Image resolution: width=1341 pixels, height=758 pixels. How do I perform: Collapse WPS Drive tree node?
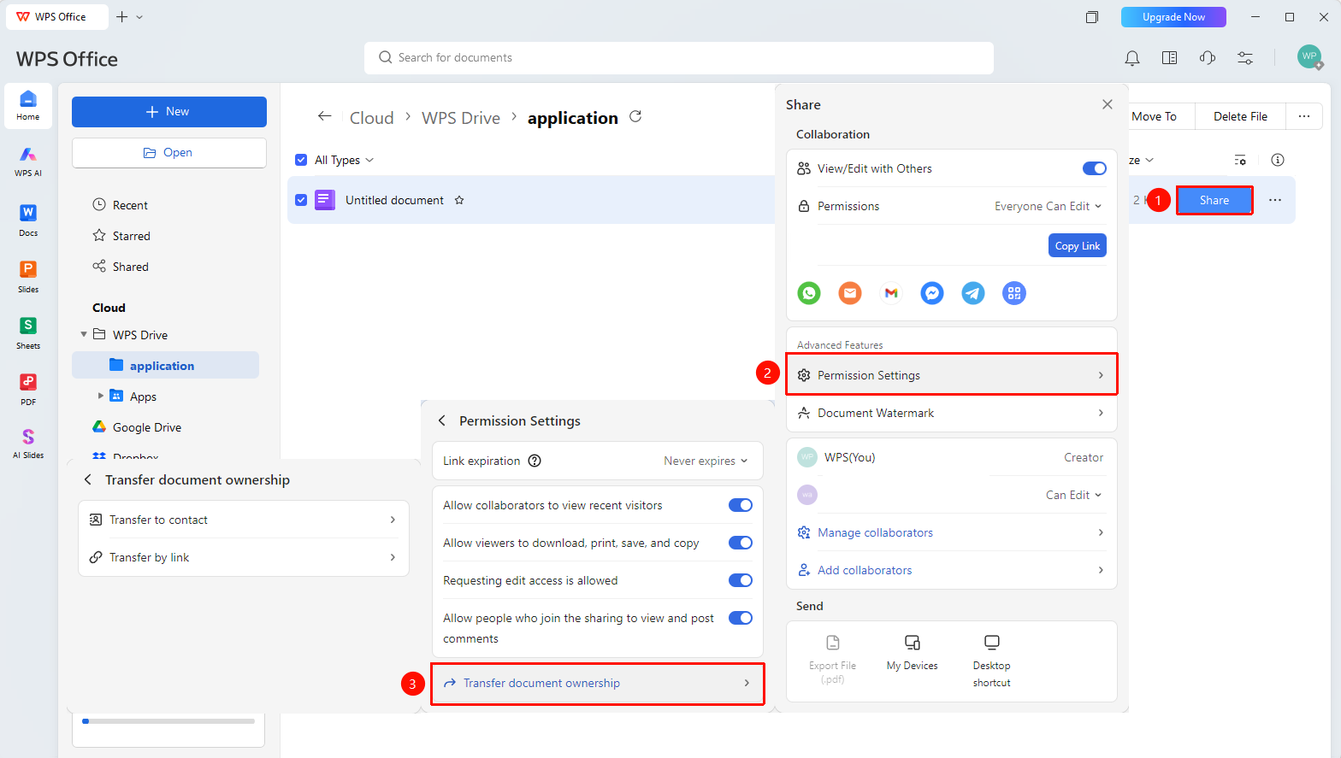(84, 335)
